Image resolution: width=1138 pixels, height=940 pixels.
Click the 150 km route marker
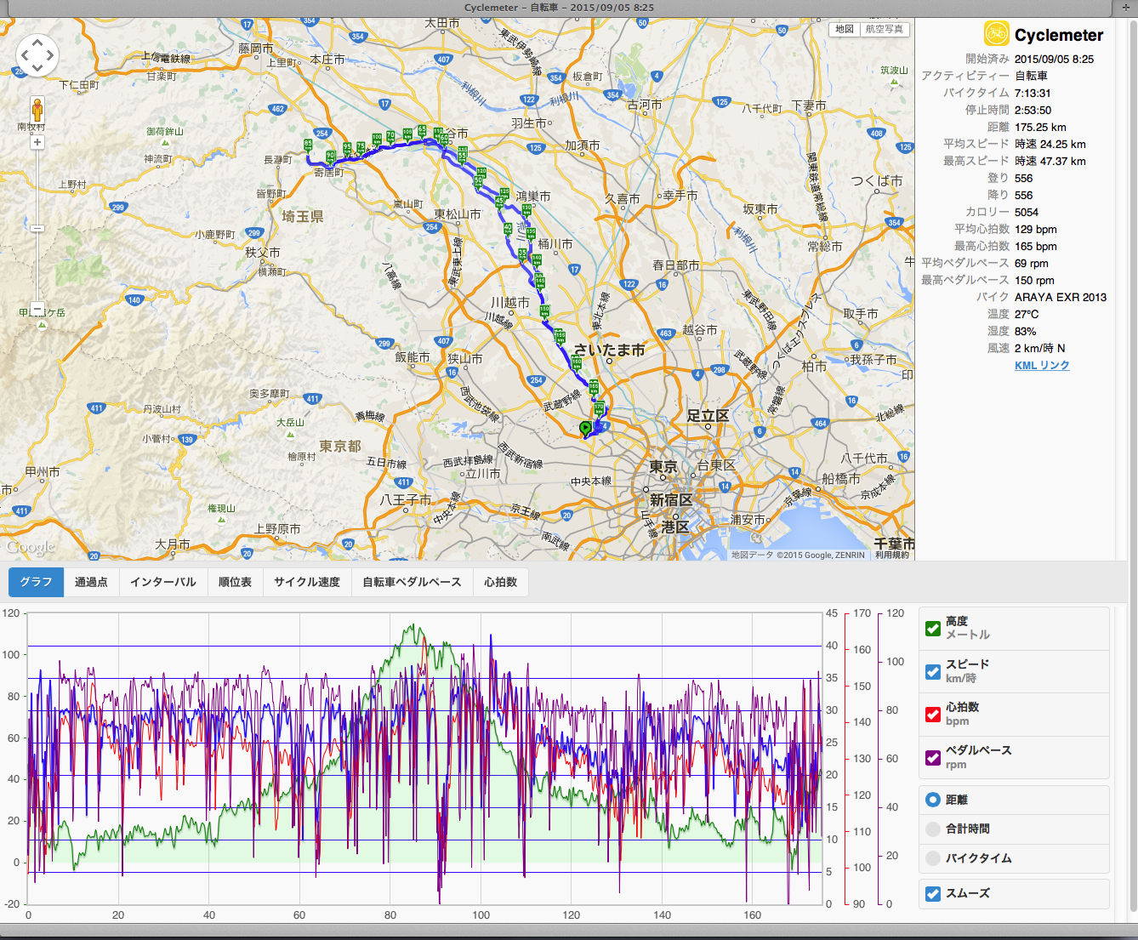pos(544,310)
